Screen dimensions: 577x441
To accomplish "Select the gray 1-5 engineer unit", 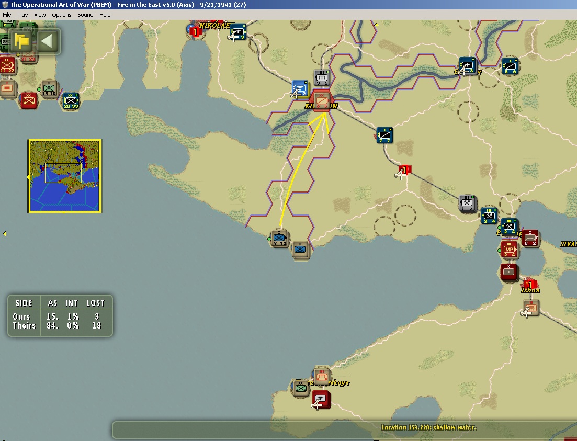I will point(467,203).
